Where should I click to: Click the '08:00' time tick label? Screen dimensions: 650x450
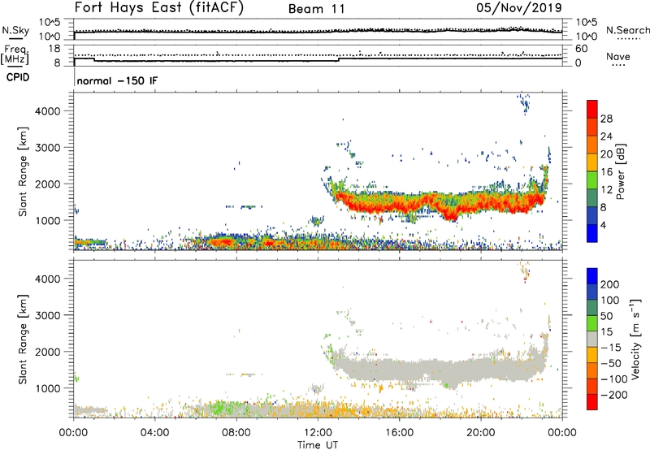click(x=236, y=433)
